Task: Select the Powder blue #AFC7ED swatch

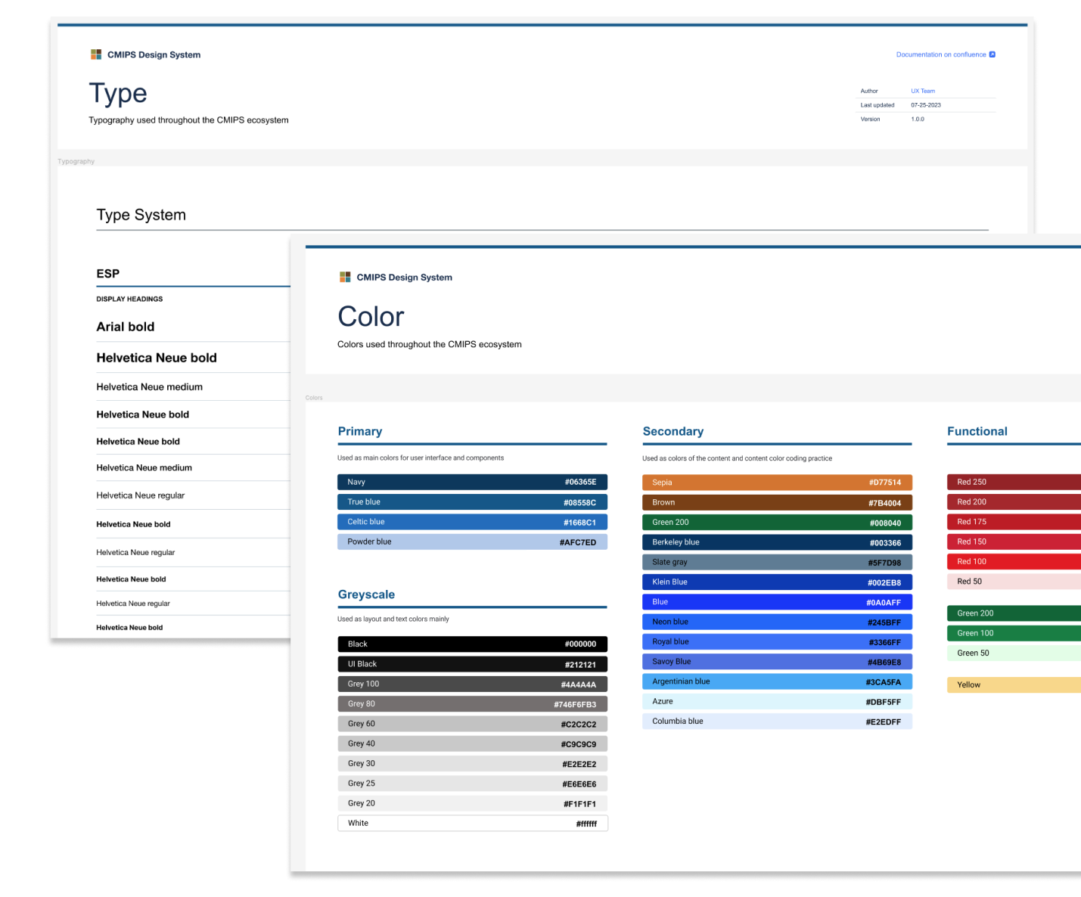Action: [472, 542]
